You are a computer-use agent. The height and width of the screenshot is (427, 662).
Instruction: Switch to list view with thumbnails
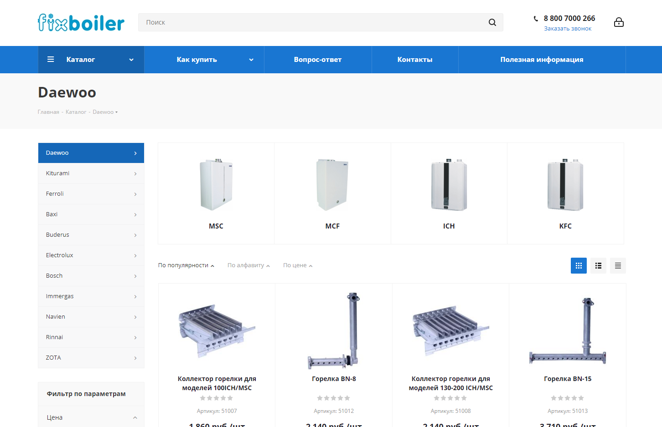click(598, 266)
